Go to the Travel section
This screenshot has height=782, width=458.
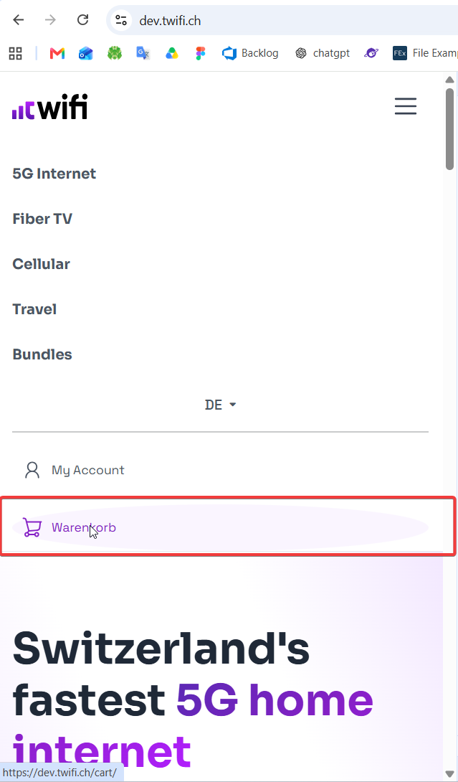point(34,309)
